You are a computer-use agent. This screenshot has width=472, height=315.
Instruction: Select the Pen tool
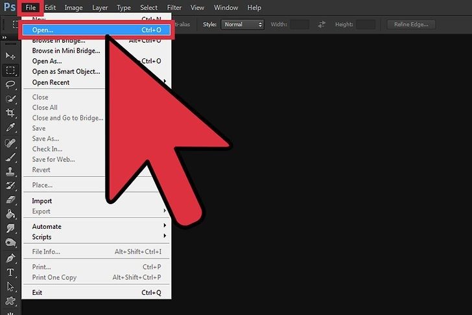(x=10, y=258)
